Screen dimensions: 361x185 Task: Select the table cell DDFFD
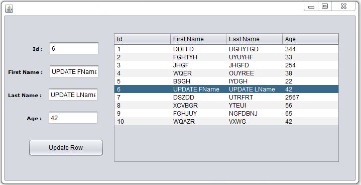pos(198,49)
